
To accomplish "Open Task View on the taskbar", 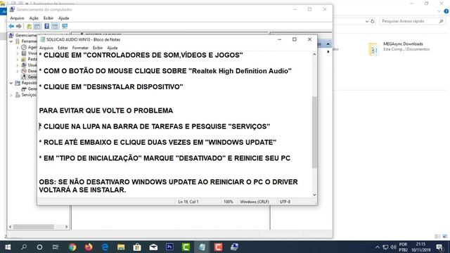I will 56,247.
